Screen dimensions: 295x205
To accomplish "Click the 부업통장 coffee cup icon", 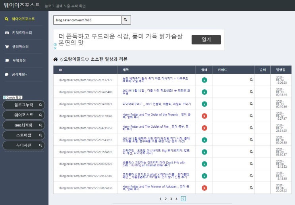I will click(7, 61).
